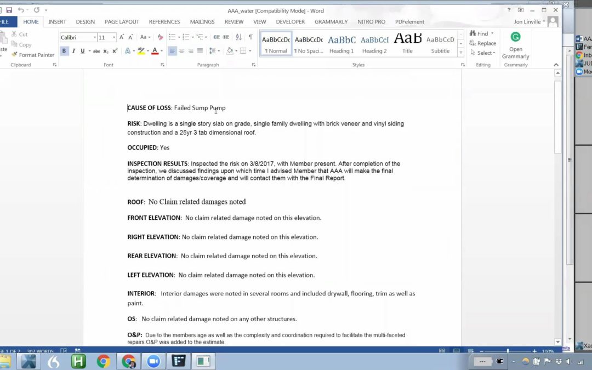Screen dimensions: 592x370
Task: Toggle Show/Hide paragraph marks
Action: 251,37
